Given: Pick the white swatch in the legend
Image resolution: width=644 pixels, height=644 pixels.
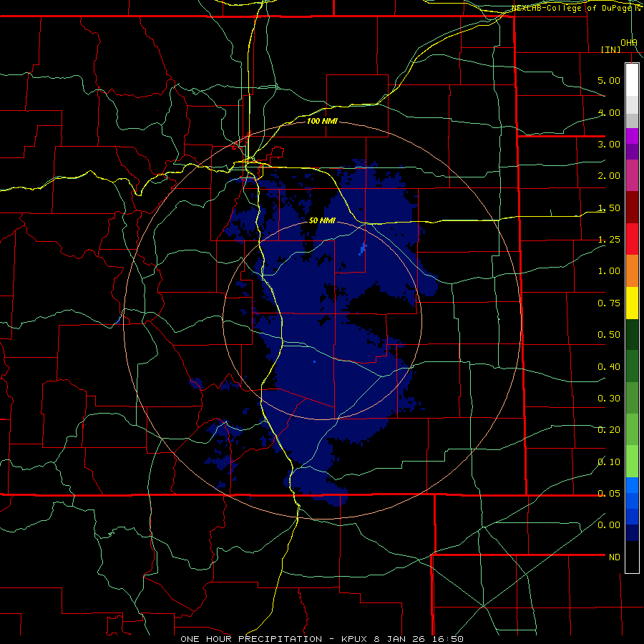Looking at the screenshot, I should pyautogui.click(x=632, y=80).
